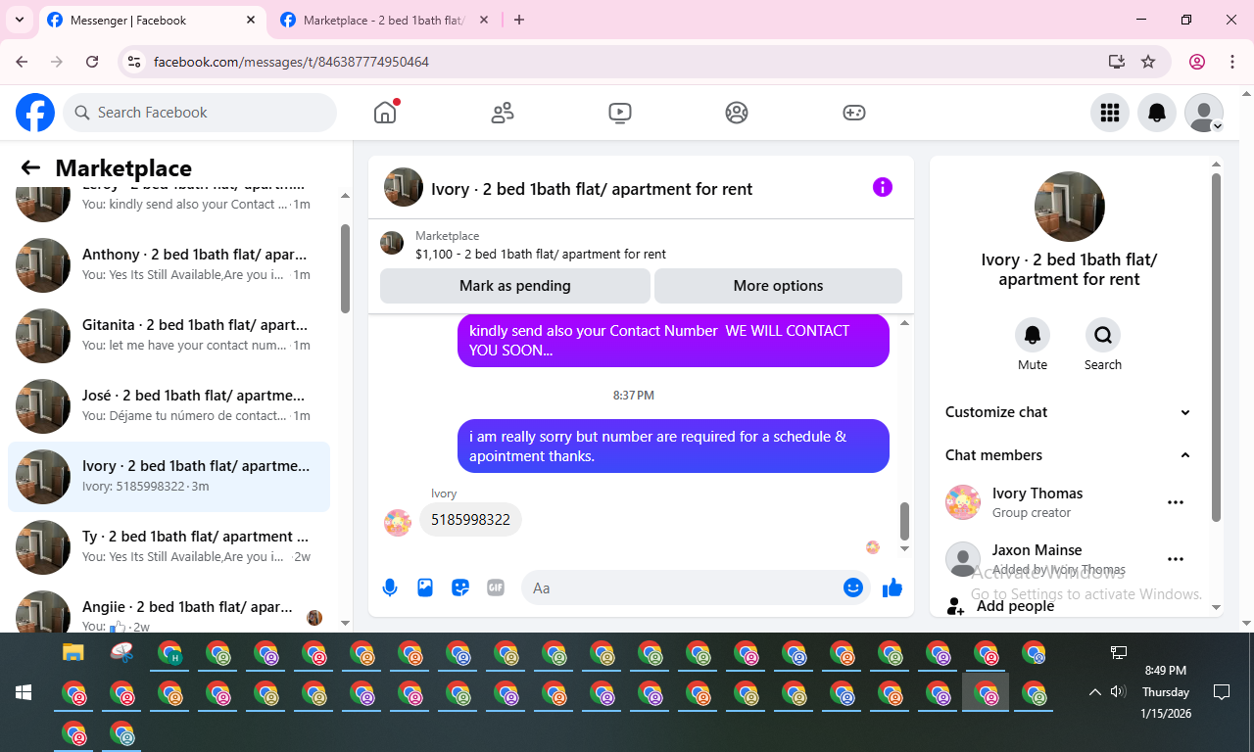
Task: Click the browser address bar URL
Action: pos(291,62)
